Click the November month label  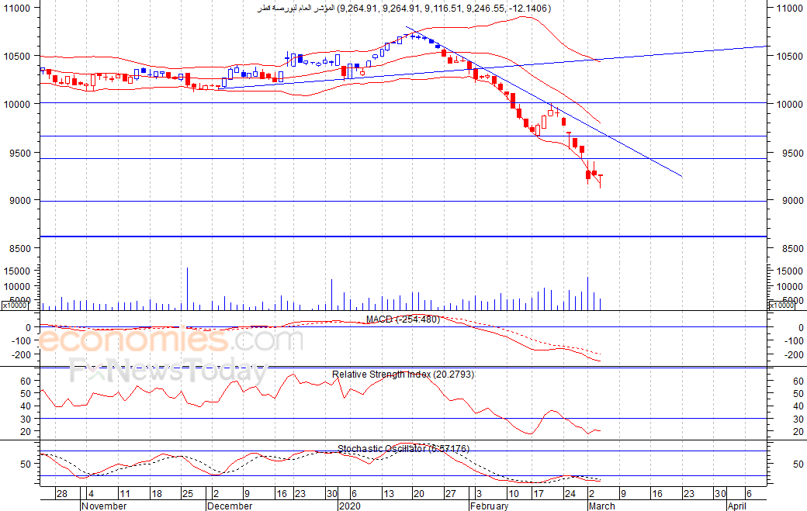pos(104,506)
